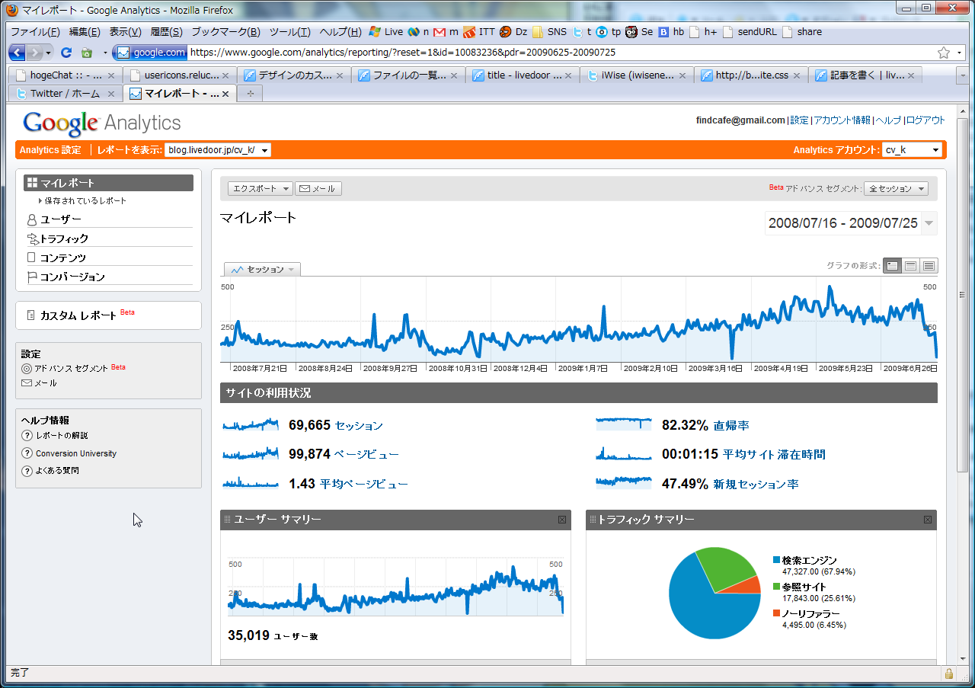The width and height of the screenshot is (975, 688).
Task: Close the トラフィック サマリー widget
Action: 928,520
